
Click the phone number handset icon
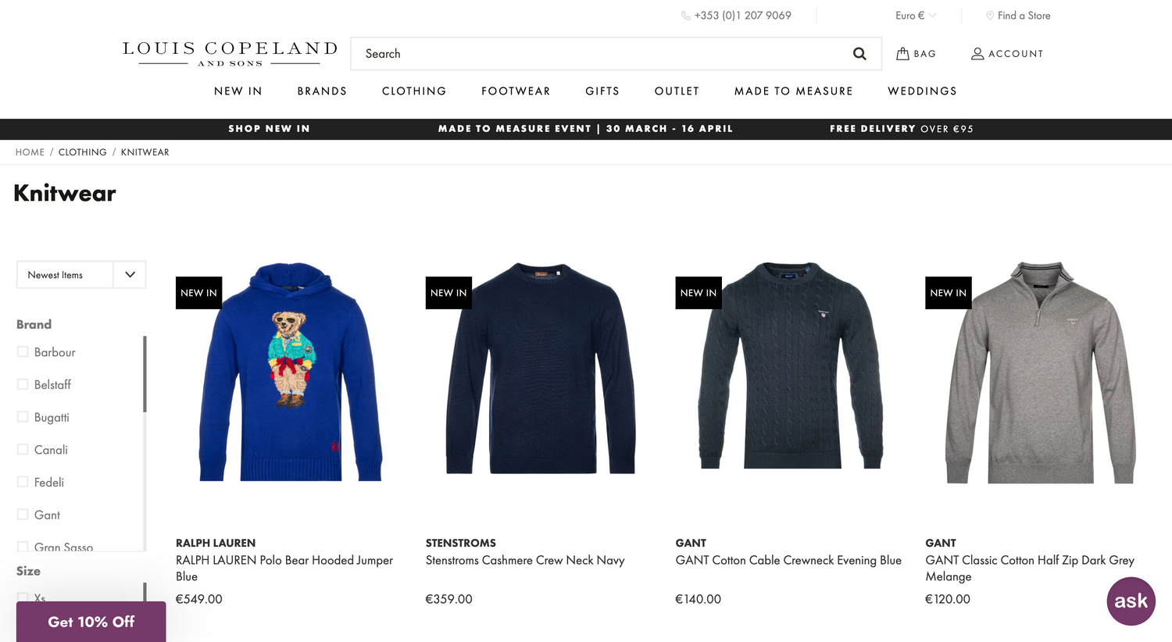coord(686,16)
